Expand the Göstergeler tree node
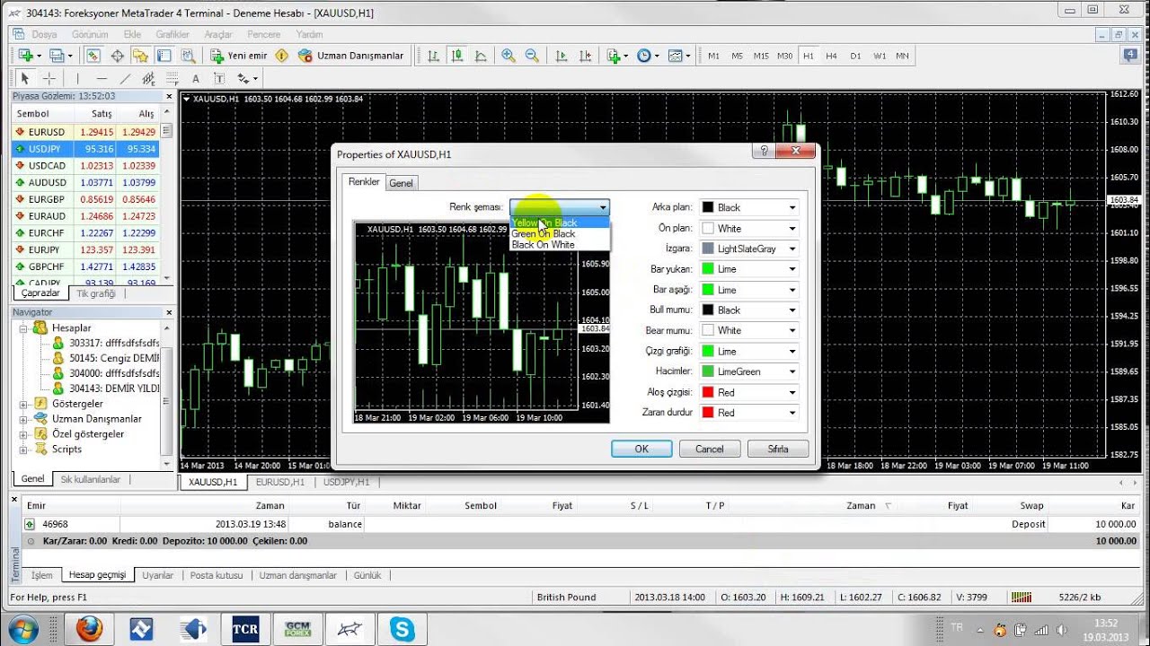1150x646 pixels. (x=23, y=404)
